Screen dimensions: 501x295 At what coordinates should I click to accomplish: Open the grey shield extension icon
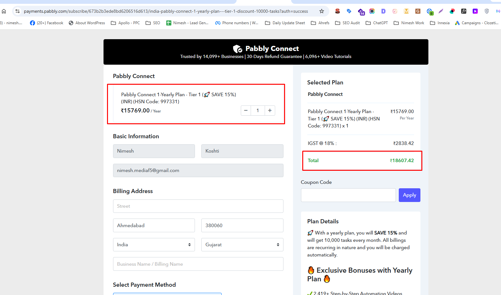[487, 11]
